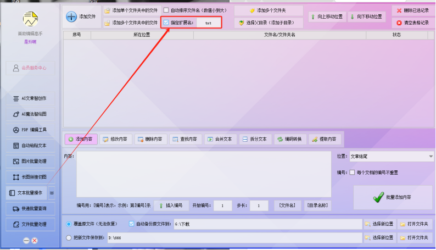Viewport: 436px width, 250px height.
Task: Click 向上移动位置 up arrow button
Action: click(327, 16)
